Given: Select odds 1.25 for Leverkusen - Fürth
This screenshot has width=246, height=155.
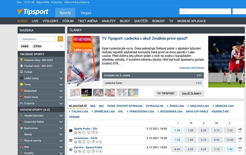Looking at the screenshot, I should [177, 140].
